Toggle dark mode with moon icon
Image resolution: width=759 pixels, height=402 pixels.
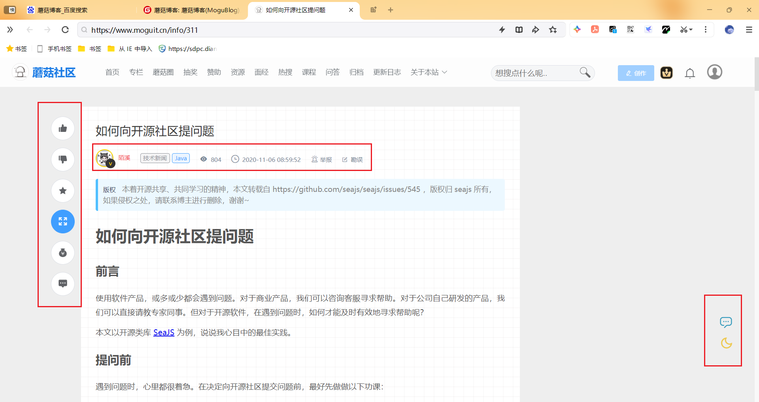tap(726, 343)
